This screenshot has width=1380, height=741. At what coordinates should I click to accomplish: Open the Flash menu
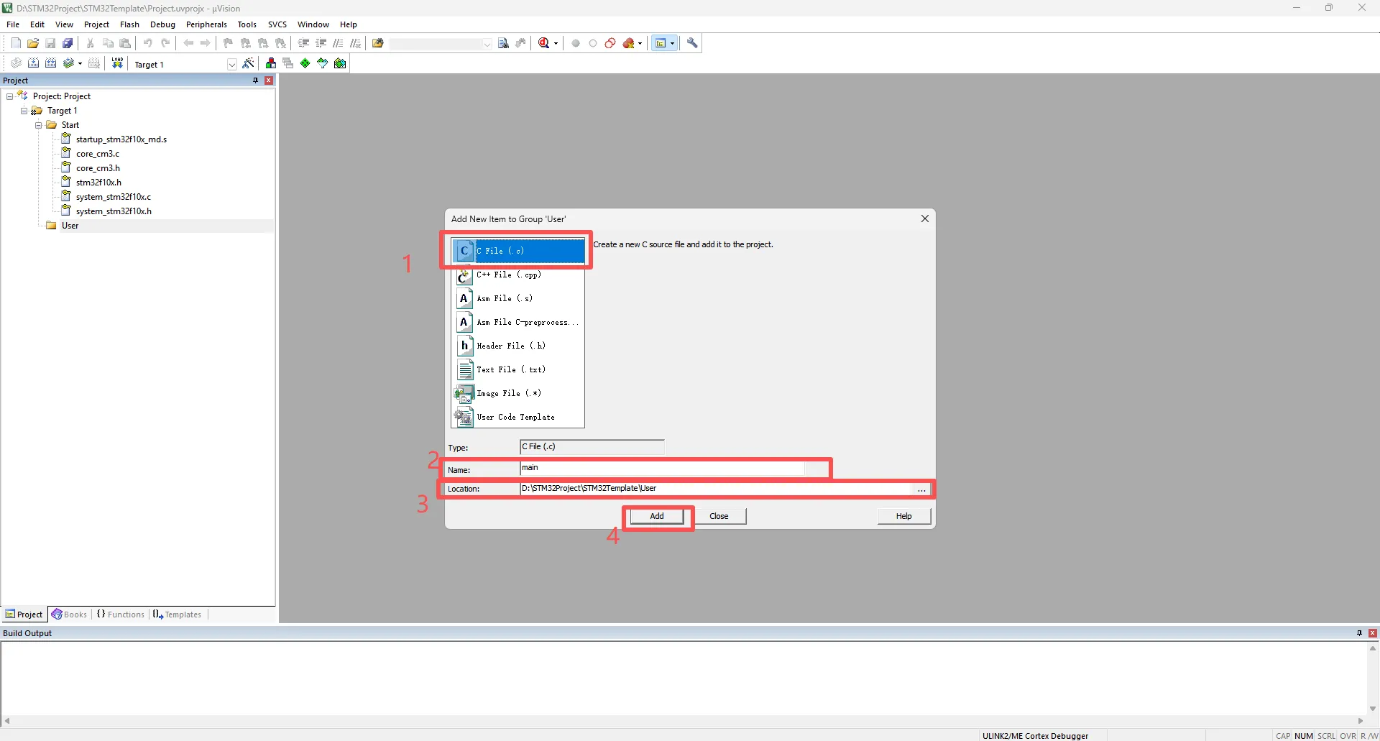coord(129,24)
